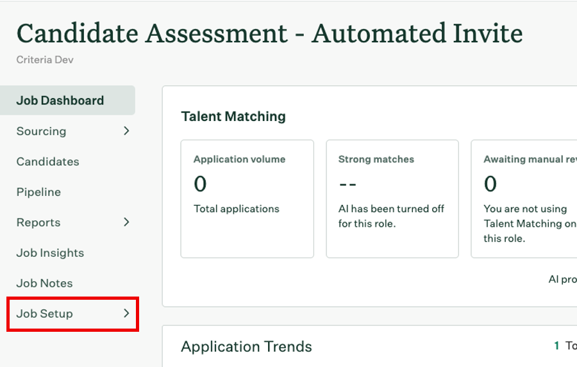
Task: Click the Job Setup menu label
Action: click(44, 314)
